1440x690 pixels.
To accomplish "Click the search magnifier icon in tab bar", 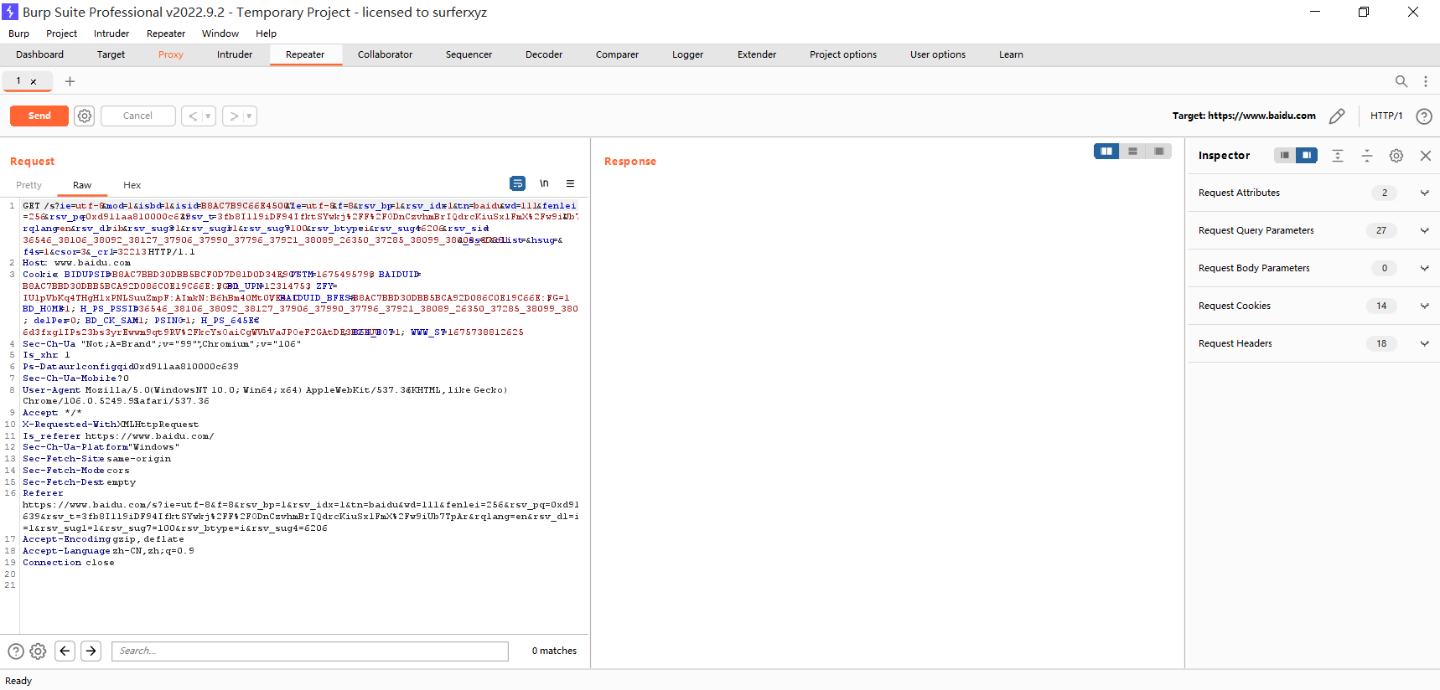I will (x=1401, y=81).
